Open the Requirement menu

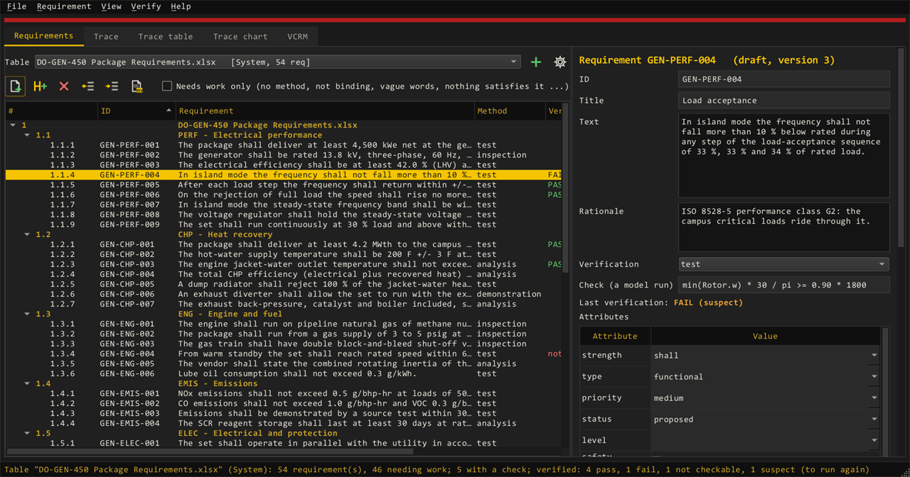click(64, 6)
